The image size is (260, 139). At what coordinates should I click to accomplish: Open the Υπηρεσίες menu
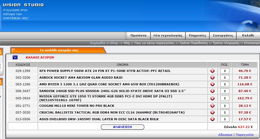[197, 35]
